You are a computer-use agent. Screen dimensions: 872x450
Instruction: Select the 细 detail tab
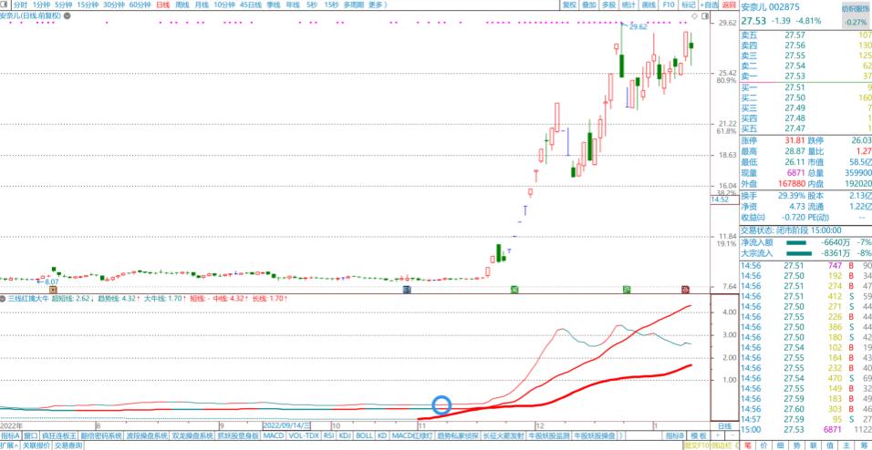(779, 445)
